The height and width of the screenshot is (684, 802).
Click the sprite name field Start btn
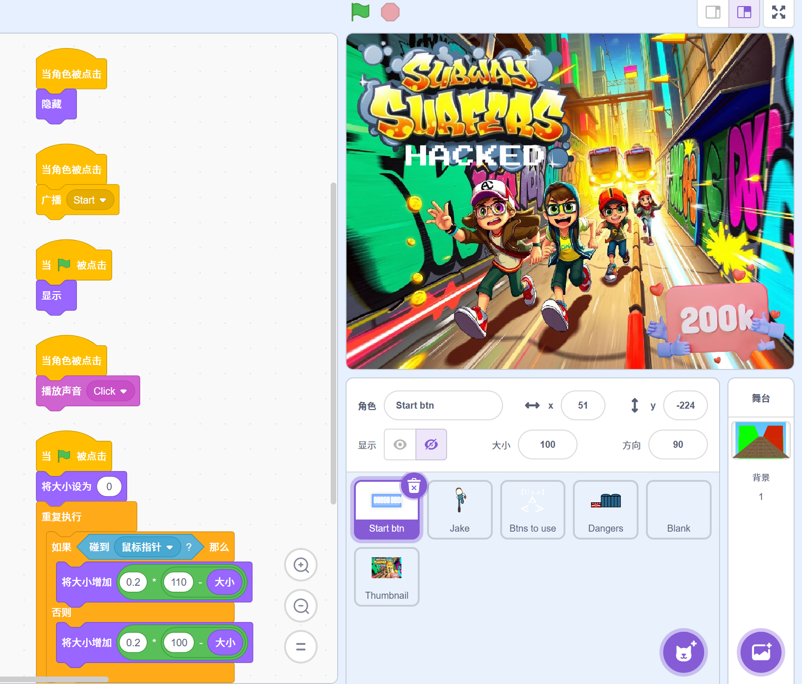tap(443, 405)
